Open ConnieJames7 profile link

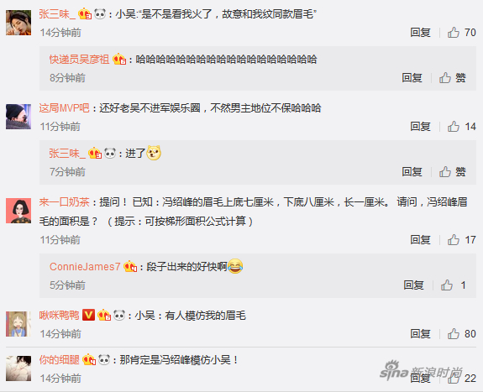tap(85, 267)
